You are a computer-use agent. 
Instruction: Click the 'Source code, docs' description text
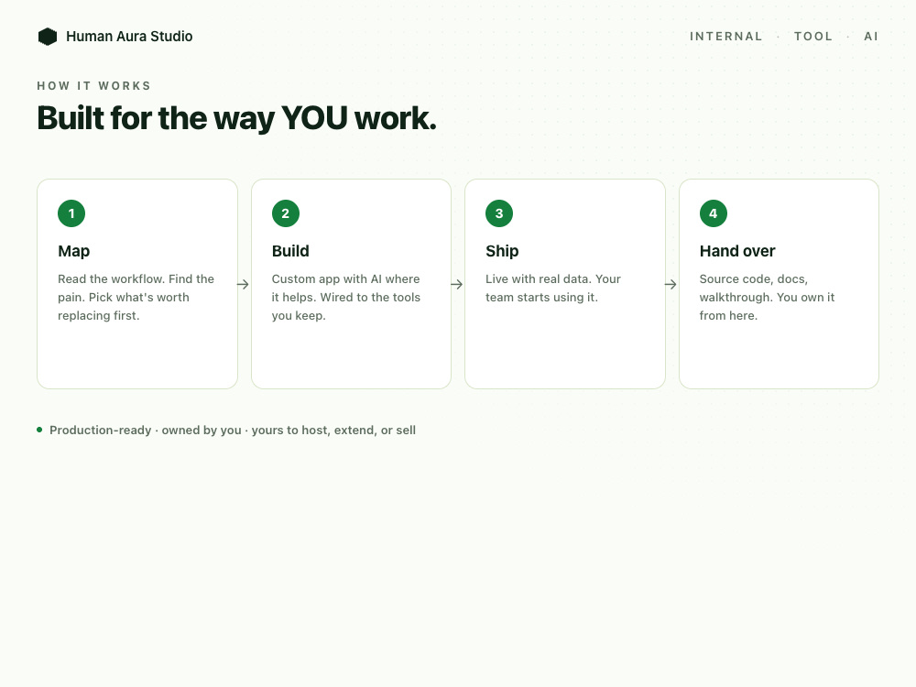[767, 298]
